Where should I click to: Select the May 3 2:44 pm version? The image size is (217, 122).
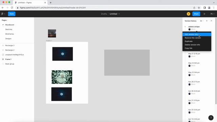[x=194, y=72]
